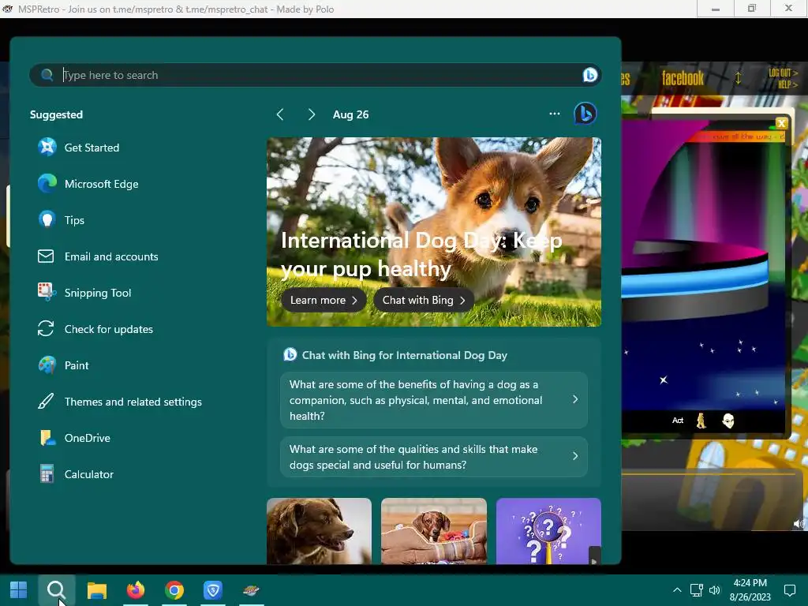The height and width of the screenshot is (606, 808).
Task: Show hidden system tray icons
Action: coord(677,590)
